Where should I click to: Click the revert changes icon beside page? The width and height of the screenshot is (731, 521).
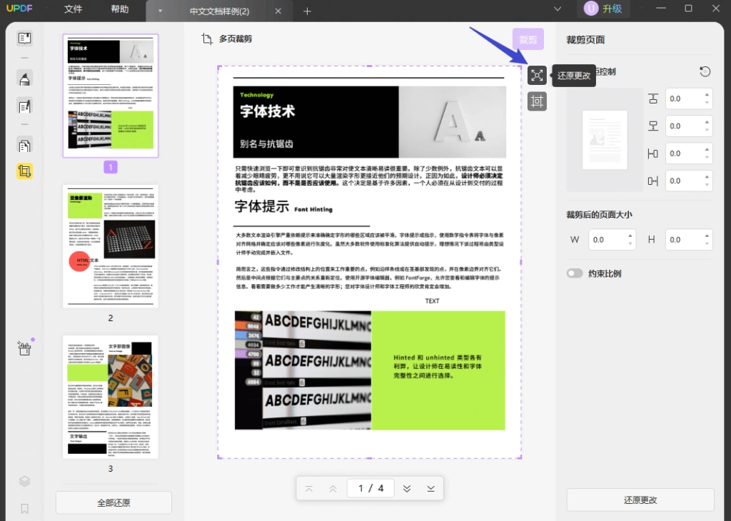[537, 76]
